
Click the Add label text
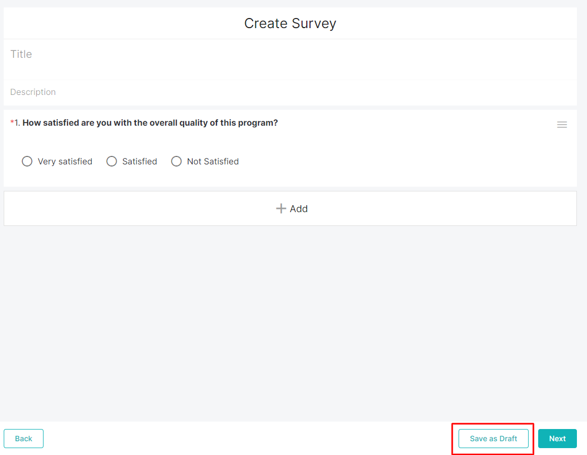pyautogui.click(x=299, y=209)
